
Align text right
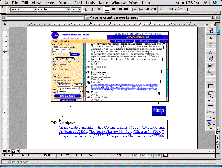[x=120, y=9]
